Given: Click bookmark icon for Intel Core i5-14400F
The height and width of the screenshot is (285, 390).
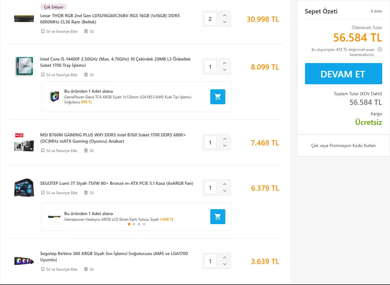Looking at the screenshot, I should [x=43, y=75].
